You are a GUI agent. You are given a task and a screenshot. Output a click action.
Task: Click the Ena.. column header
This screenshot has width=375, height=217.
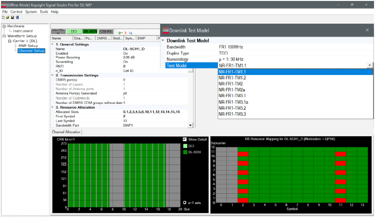tap(79, 38)
